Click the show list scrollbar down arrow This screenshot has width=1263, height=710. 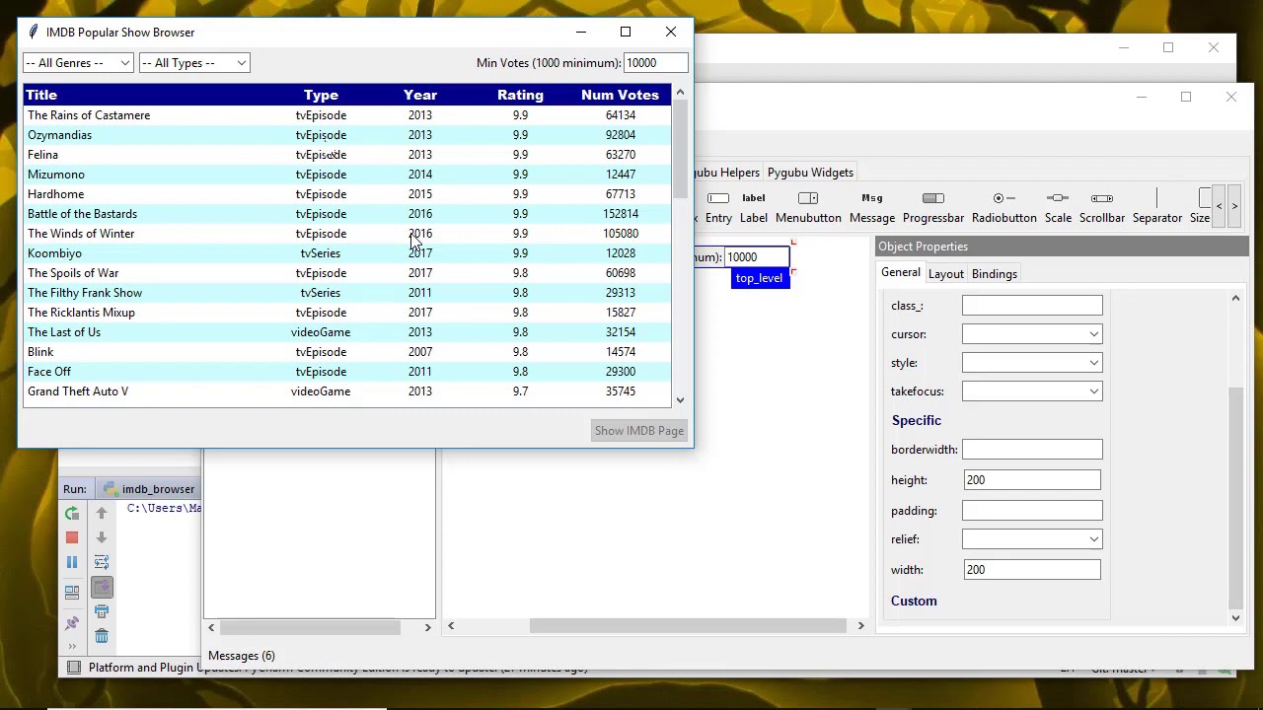click(680, 400)
